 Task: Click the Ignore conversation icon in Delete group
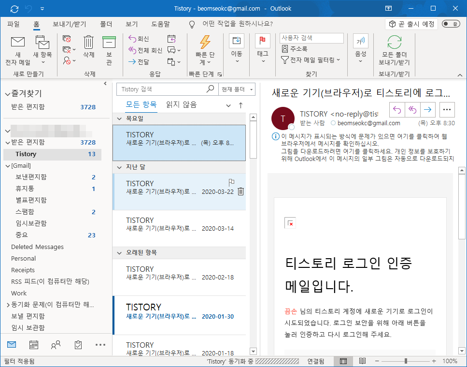pos(67,39)
